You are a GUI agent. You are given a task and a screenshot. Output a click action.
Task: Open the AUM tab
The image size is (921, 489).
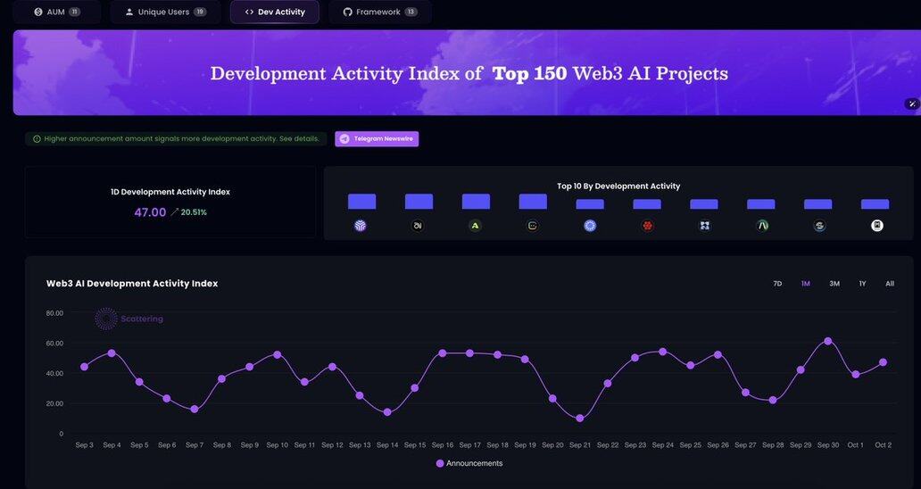pyautogui.click(x=56, y=12)
